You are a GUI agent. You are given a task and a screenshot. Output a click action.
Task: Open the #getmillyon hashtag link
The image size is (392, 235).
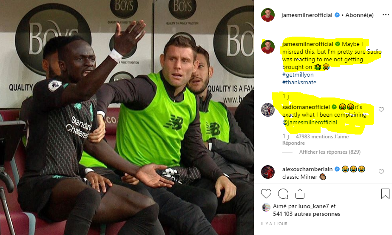pyautogui.click(x=298, y=75)
